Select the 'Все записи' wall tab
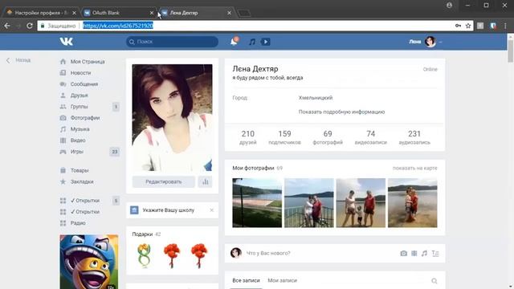 tap(246, 280)
